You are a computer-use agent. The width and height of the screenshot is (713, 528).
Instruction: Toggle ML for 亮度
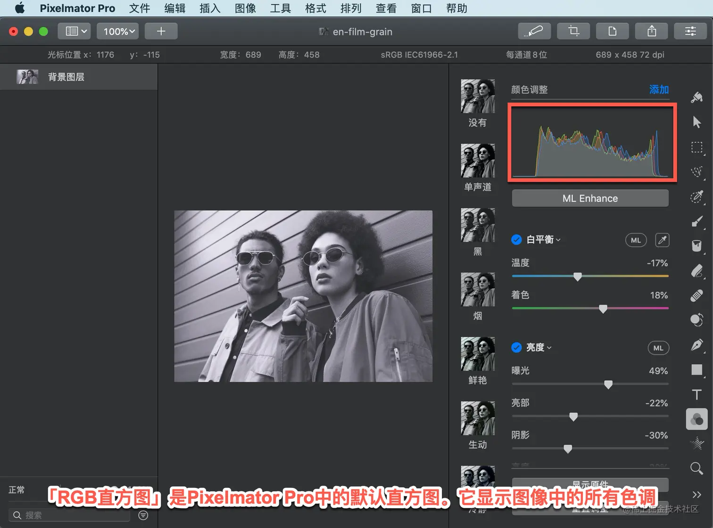(658, 348)
